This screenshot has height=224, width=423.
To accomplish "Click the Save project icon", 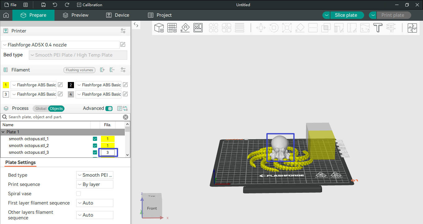I will [43, 5].
